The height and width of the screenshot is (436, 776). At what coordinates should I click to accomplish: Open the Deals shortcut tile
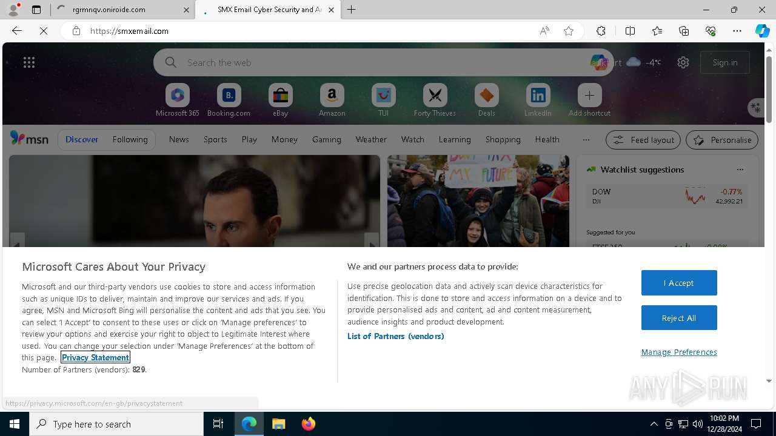tap(486, 100)
